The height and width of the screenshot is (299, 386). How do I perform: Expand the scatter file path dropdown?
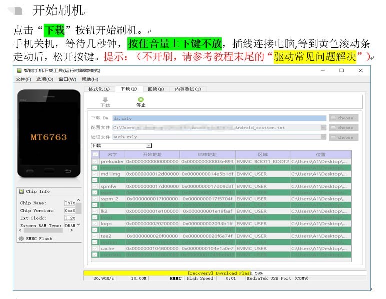[x=323, y=127]
